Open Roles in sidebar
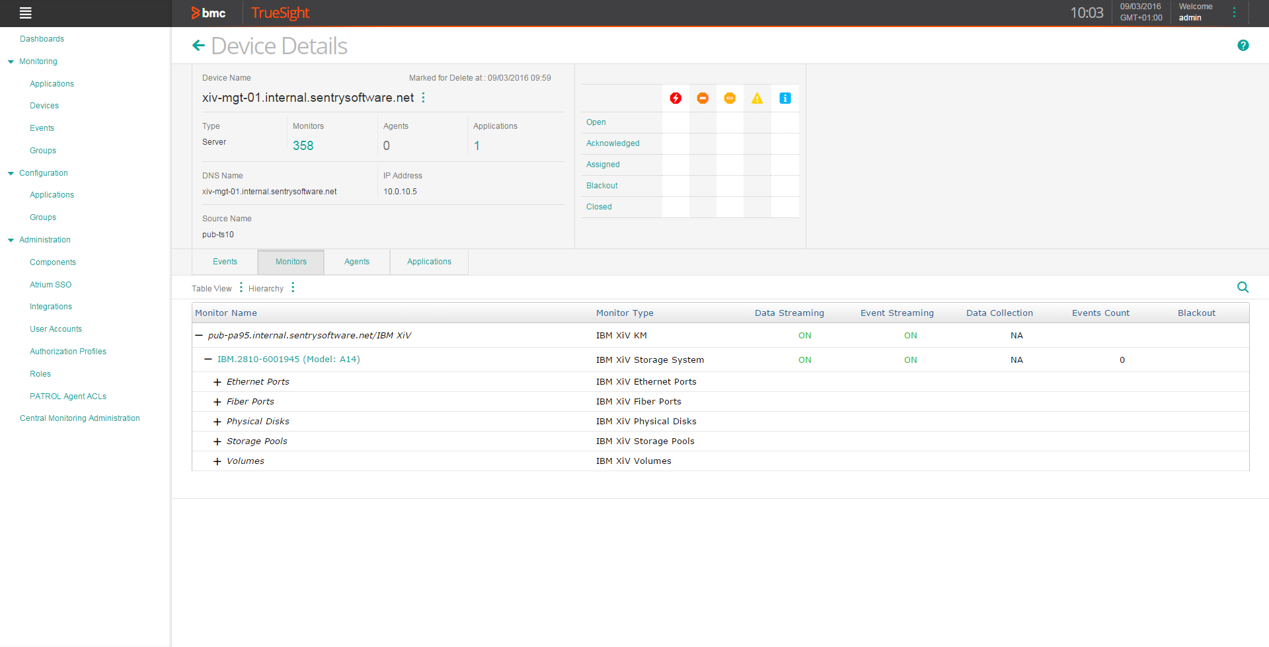1269x647 pixels. pyautogui.click(x=40, y=374)
